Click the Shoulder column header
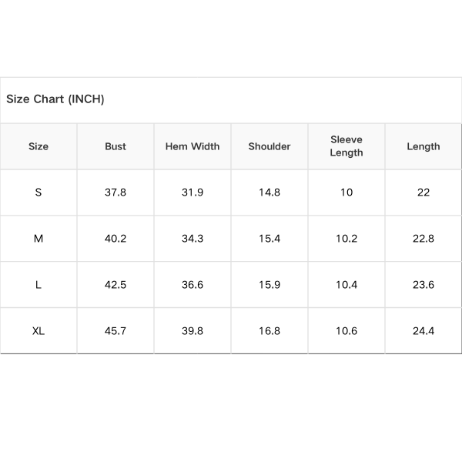This screenshot has height=462, width=462. (269, 146)
